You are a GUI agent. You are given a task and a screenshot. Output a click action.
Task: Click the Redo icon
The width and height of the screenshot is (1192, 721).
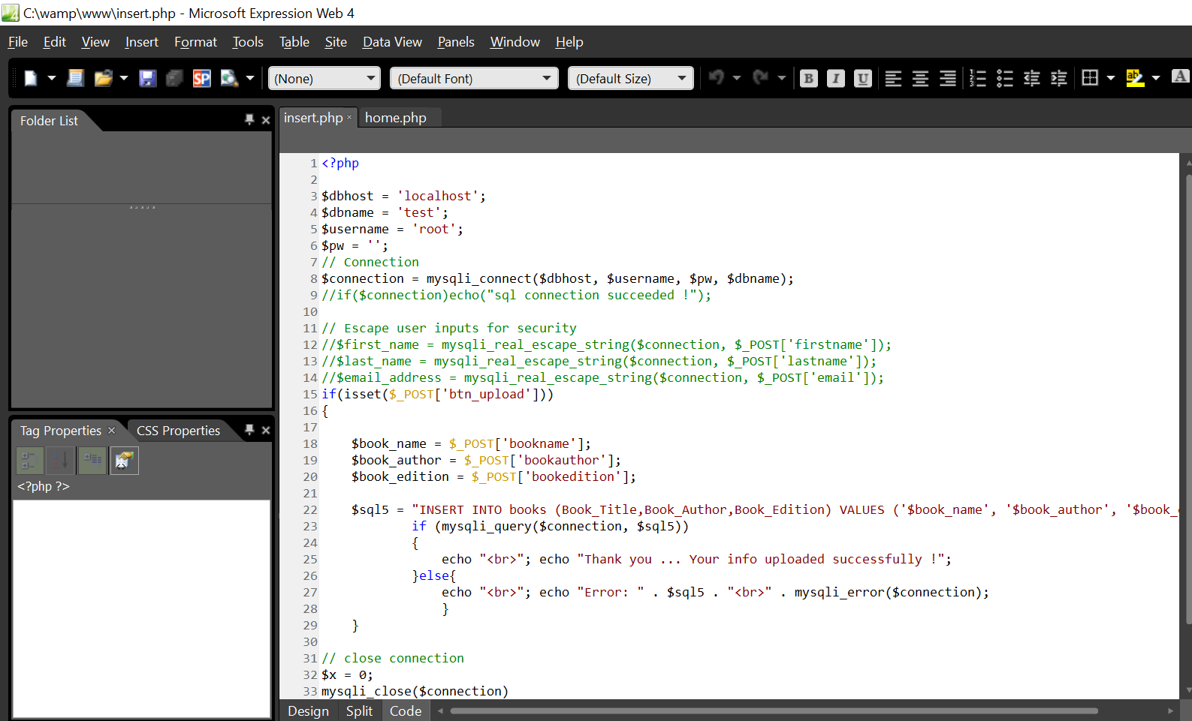(x=761, y=77)
